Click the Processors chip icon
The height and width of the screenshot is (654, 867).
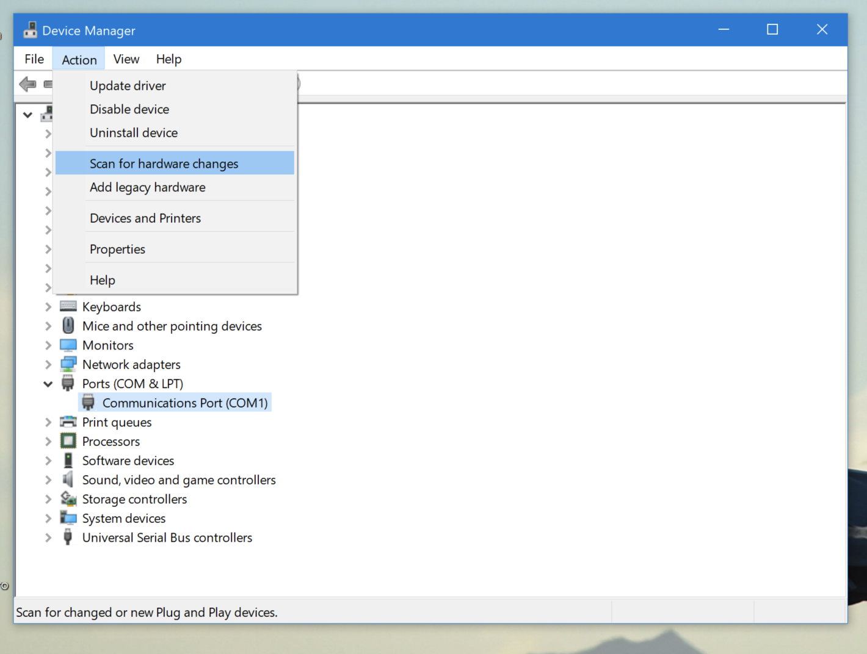click(68, 441)
